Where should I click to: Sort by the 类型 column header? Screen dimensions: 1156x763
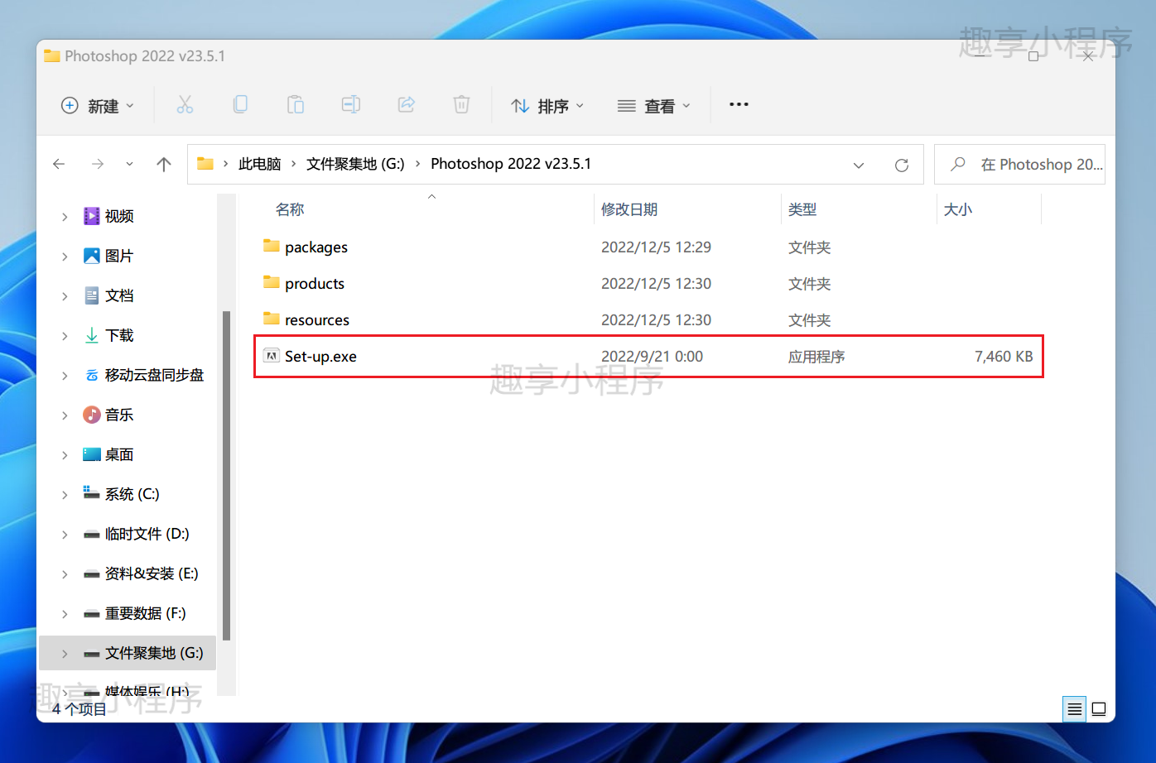click(x=802, y=209)
